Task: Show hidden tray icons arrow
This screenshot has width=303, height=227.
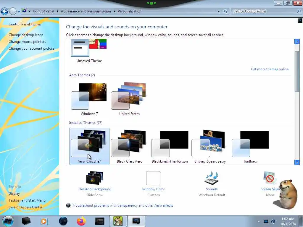Action: click(259, 221)
